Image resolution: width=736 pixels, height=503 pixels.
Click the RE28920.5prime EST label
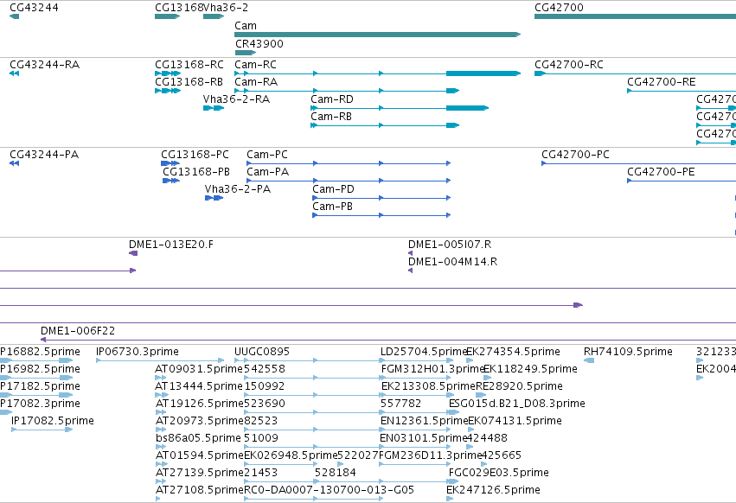519,386
